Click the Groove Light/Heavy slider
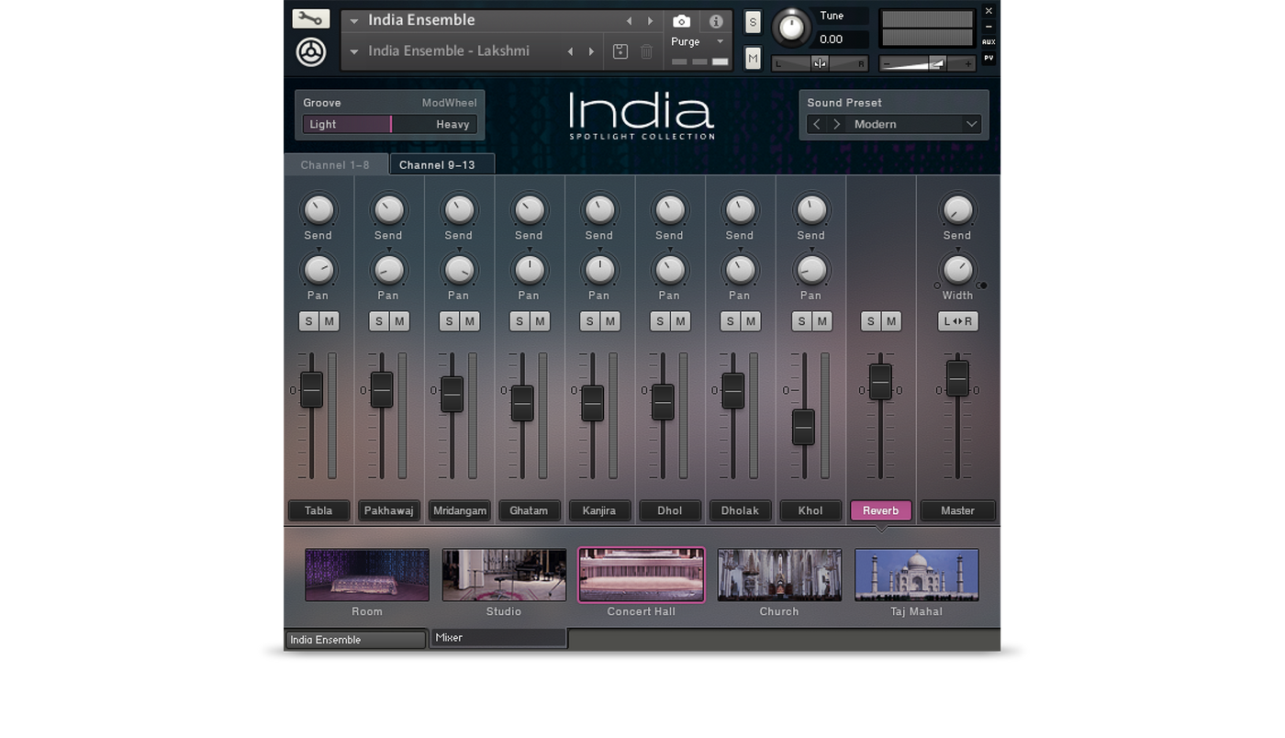The width and height of the screenshot is (1285, 738). (390, 124)
